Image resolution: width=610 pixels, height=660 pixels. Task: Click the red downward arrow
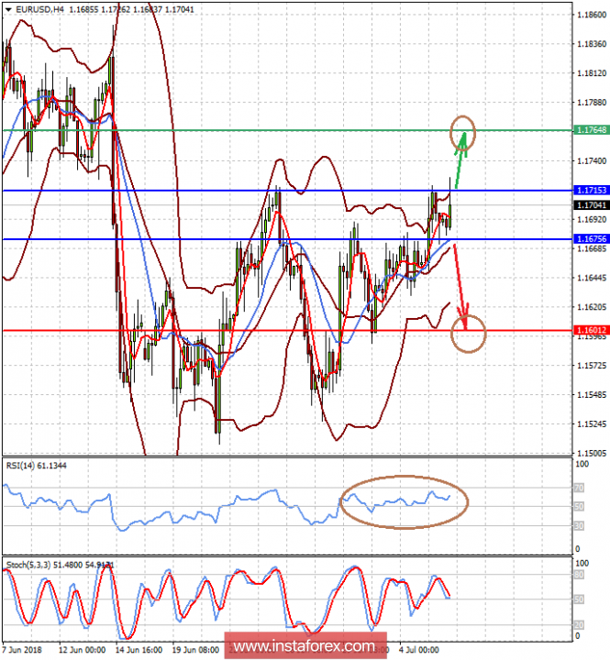pos(460,278)
